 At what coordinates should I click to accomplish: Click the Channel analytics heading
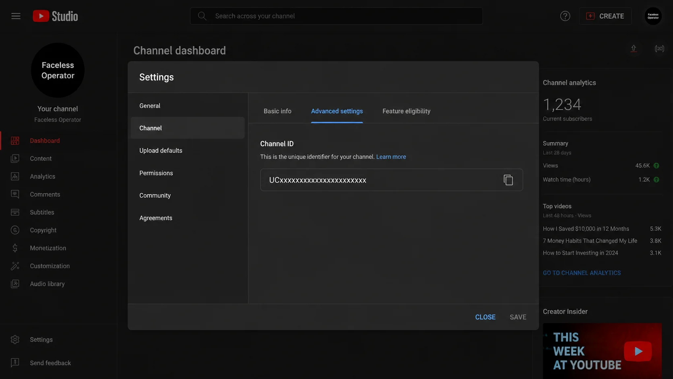[x=569, y=83]
